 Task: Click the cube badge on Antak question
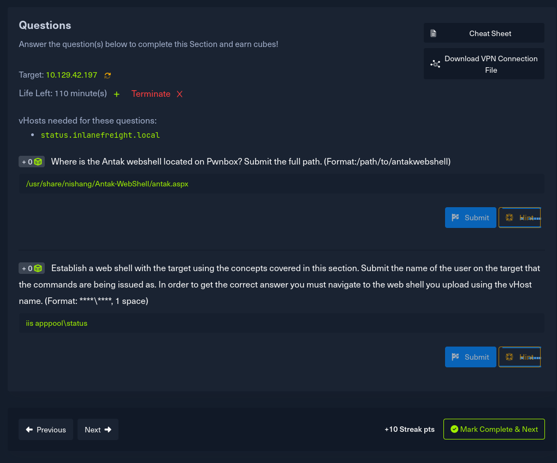(38, 162)
